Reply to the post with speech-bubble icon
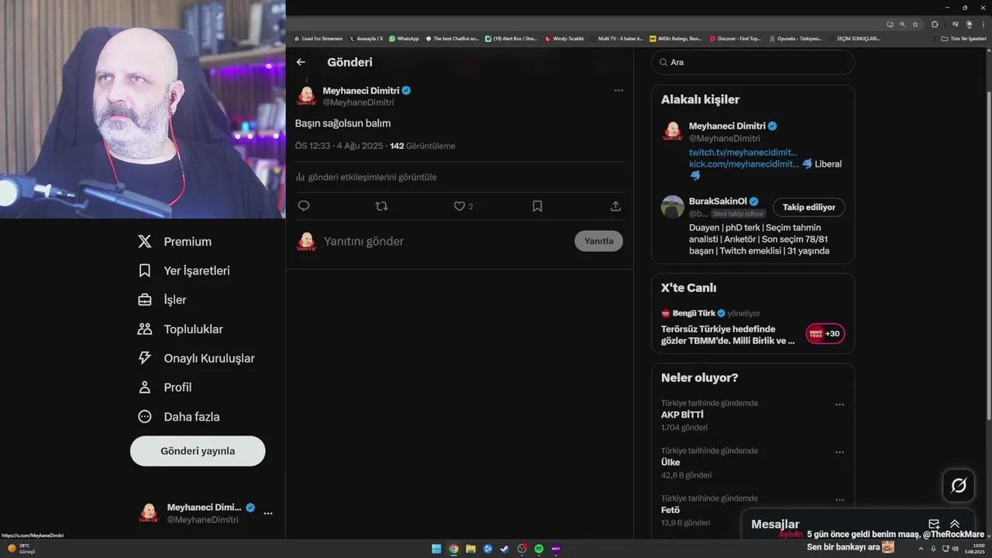 [304, 206]
